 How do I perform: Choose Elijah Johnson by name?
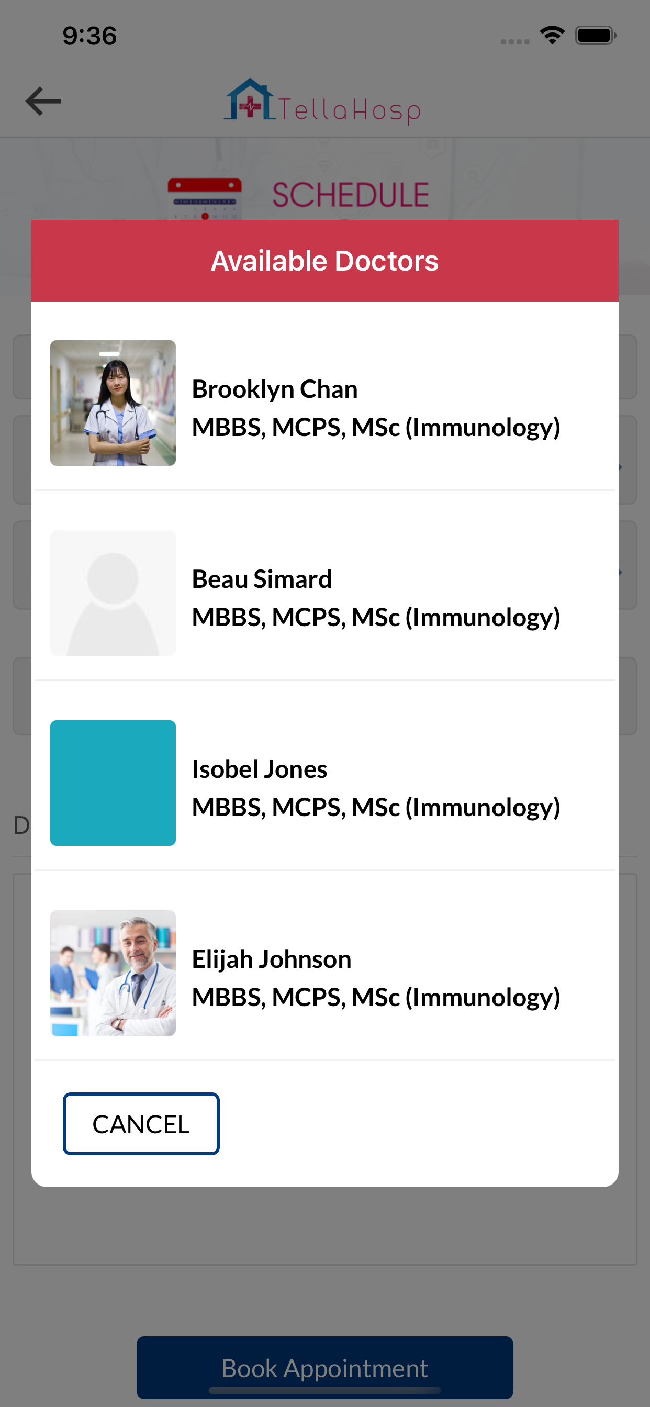click(272, 959)
